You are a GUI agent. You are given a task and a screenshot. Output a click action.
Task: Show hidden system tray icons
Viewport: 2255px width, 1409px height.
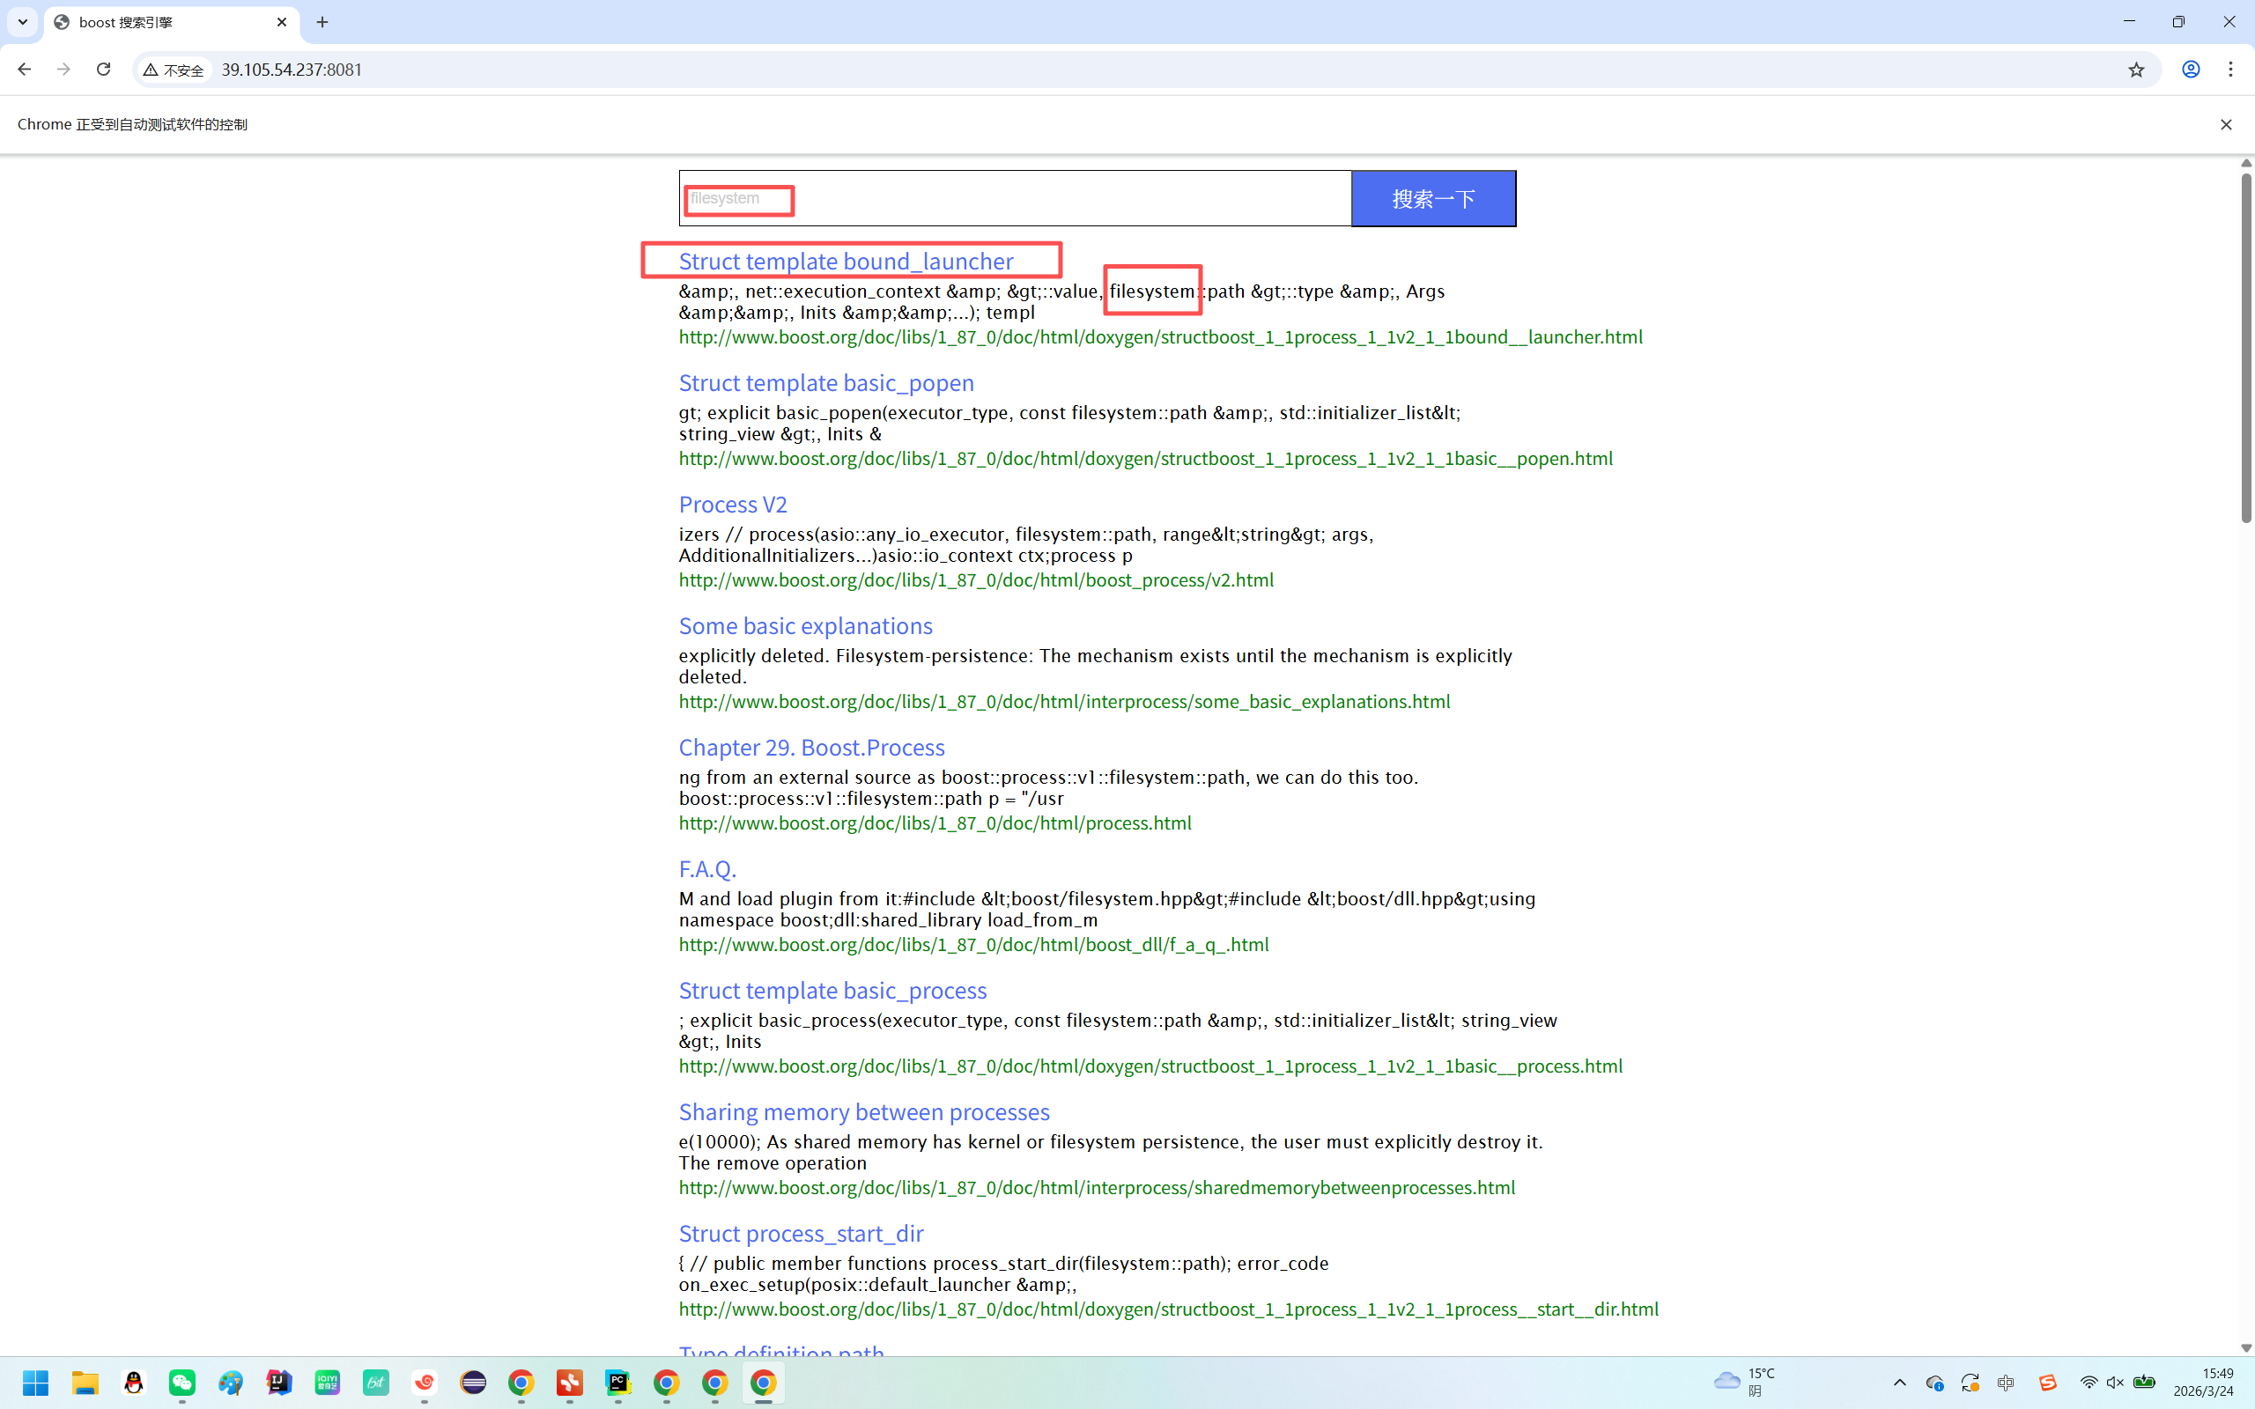[1899, 1382]
